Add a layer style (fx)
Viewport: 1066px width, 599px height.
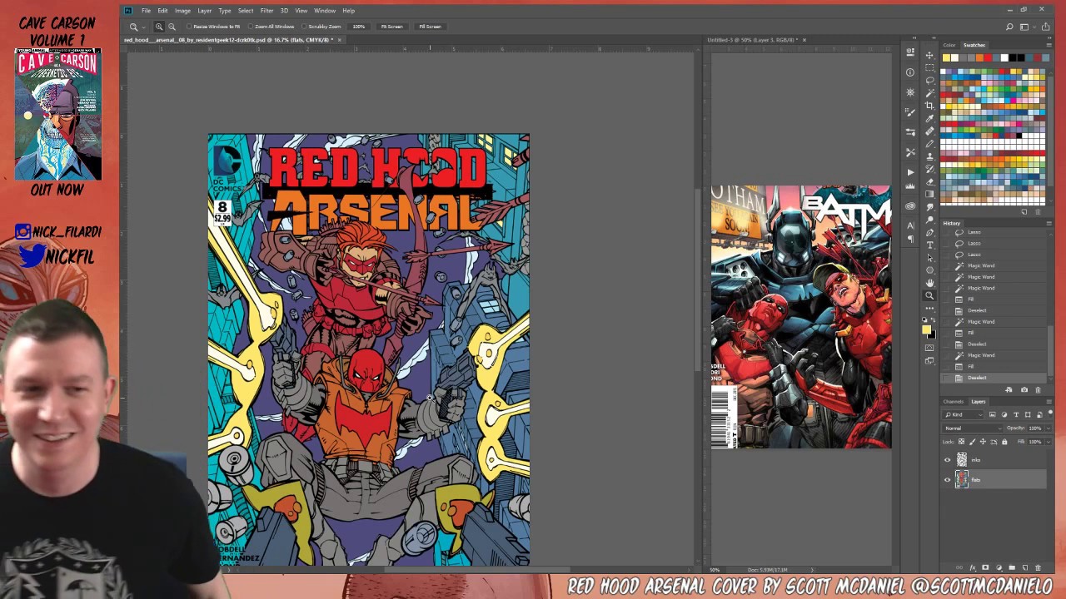(x=973, y=567)
